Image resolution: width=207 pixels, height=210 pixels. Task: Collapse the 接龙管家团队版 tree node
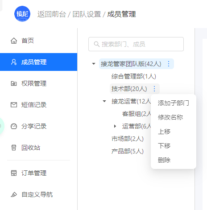coord(94,64)
